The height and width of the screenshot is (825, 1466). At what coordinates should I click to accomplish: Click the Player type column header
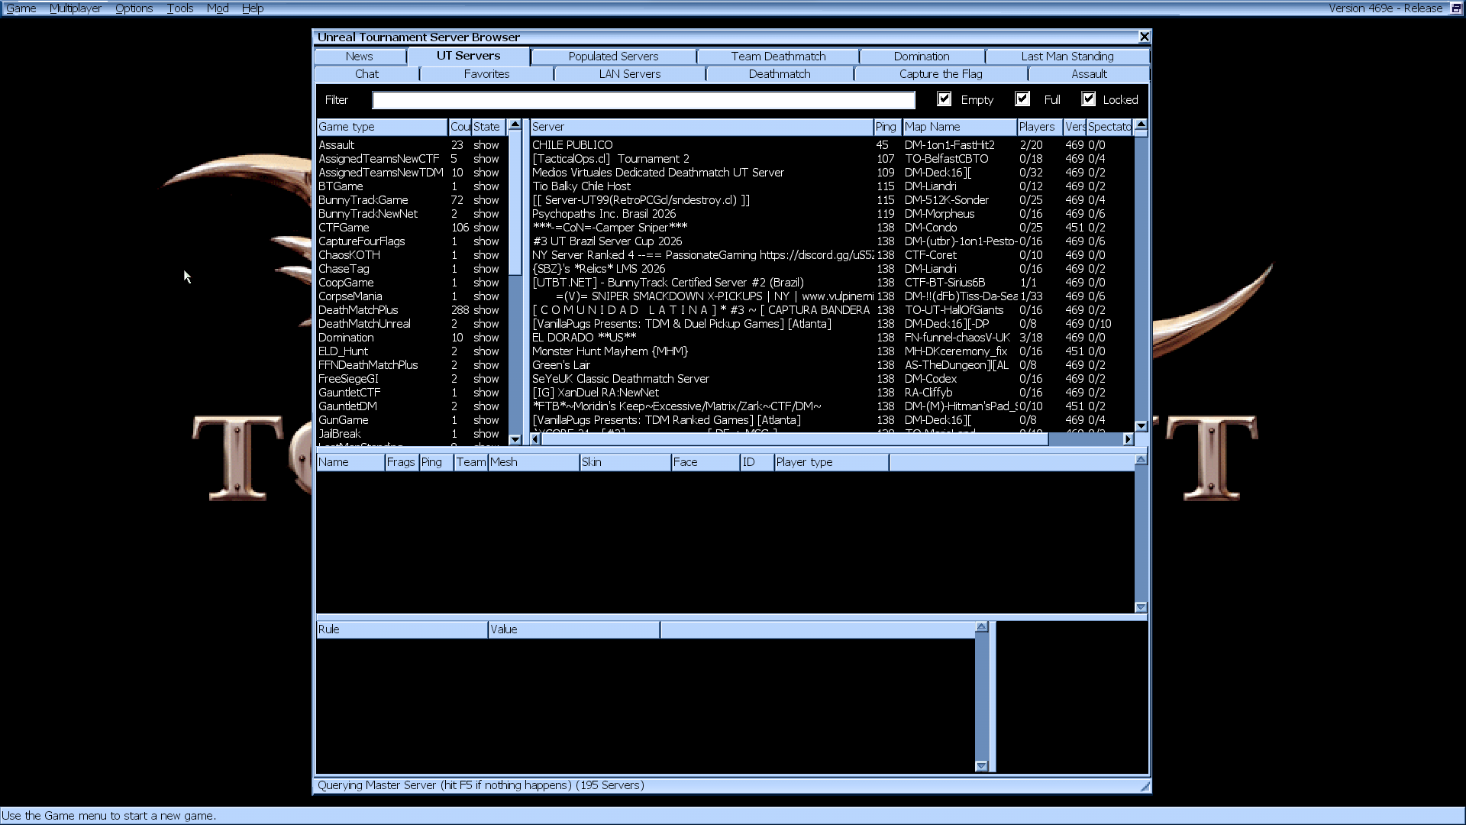point(831,462)
